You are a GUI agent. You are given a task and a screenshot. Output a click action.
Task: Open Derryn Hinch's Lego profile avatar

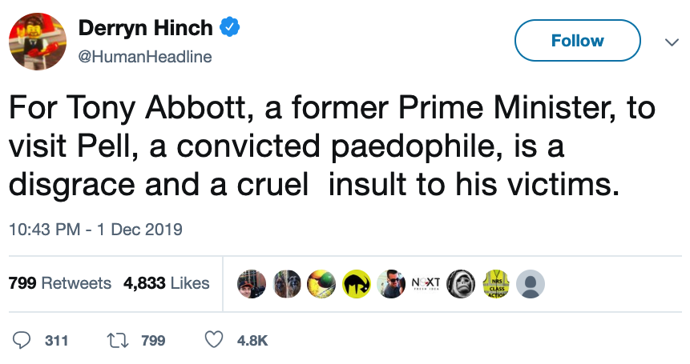(x=37, y=41)
